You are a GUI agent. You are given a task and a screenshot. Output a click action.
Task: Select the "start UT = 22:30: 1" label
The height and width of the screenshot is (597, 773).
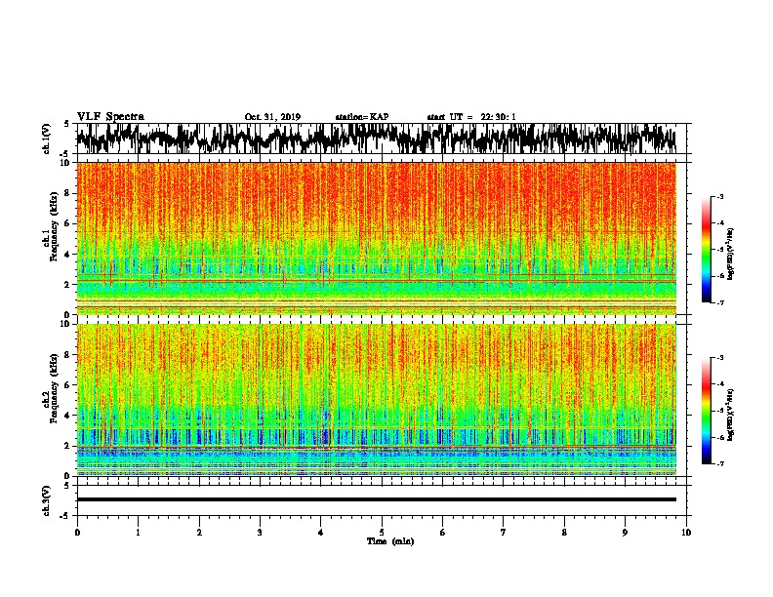tap(471, 117)
